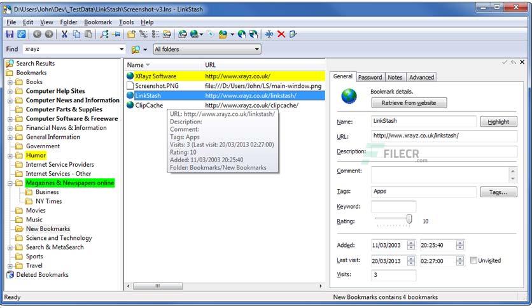The image size is (532, 308).
Task: Switch to the Notes tab
Action: pos(395,78)
